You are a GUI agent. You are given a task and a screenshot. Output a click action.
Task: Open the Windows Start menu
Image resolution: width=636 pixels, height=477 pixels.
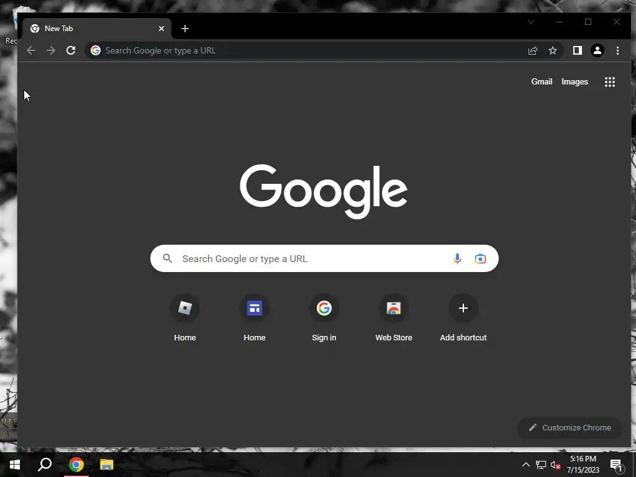15,465
